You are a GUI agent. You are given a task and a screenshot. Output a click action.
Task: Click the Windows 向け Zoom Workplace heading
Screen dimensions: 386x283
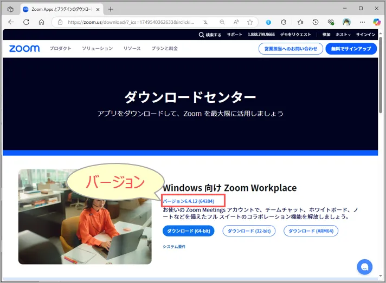(x=230, y=188)
